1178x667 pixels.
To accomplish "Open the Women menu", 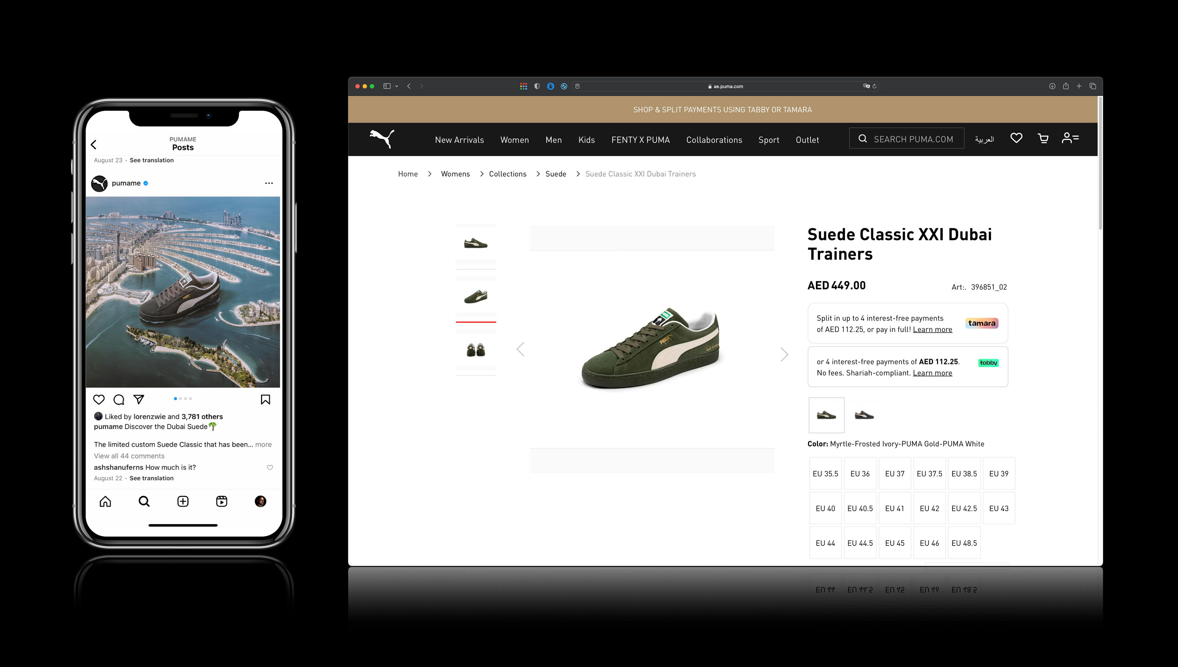I will click(x=514, y=140).
